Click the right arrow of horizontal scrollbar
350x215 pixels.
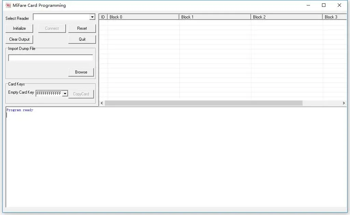point(344,103)
